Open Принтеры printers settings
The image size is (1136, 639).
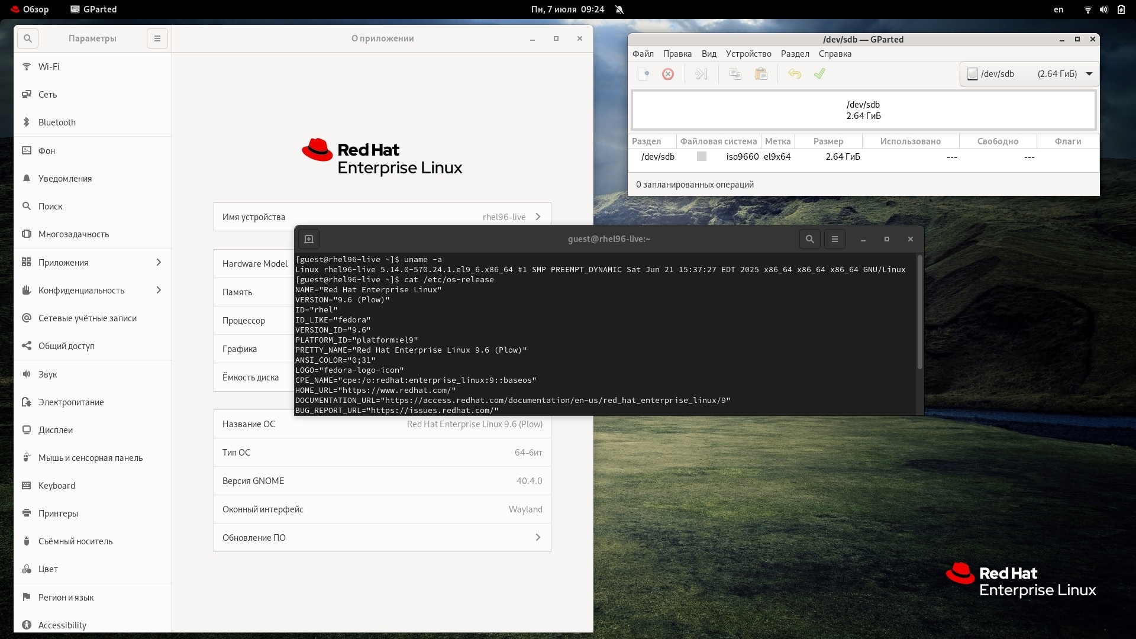coord(93,514)
